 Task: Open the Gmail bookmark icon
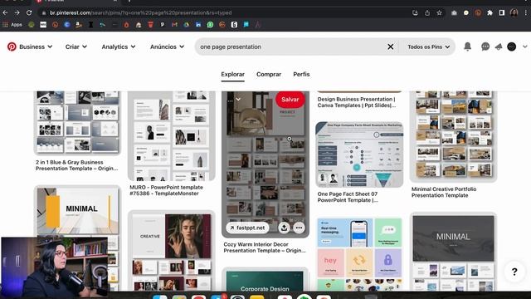tap(174, 25)
